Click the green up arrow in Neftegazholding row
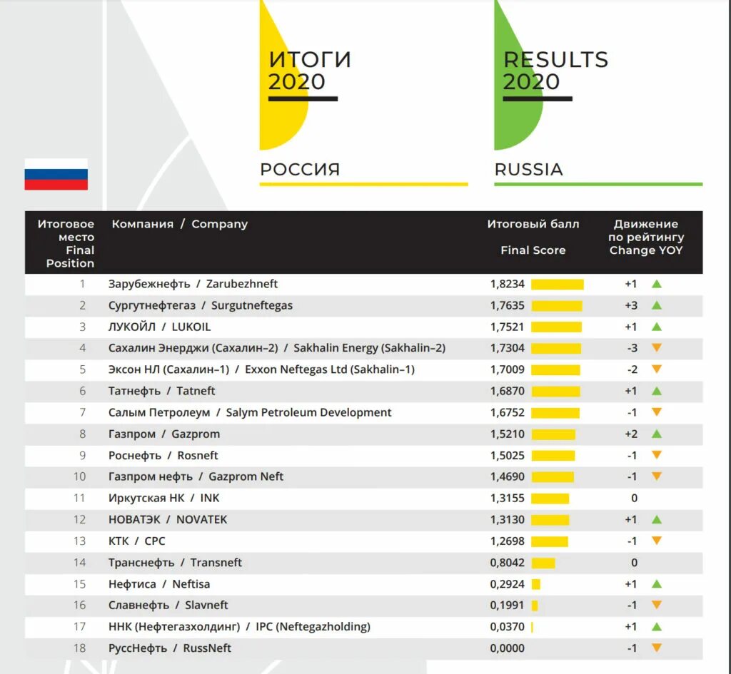731x674 pixels. (x=657, y=626)
